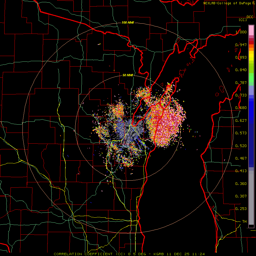Click the KGRB station identifier in caption
The height and width of the screenshot is (256, 256).
[159, 254]
